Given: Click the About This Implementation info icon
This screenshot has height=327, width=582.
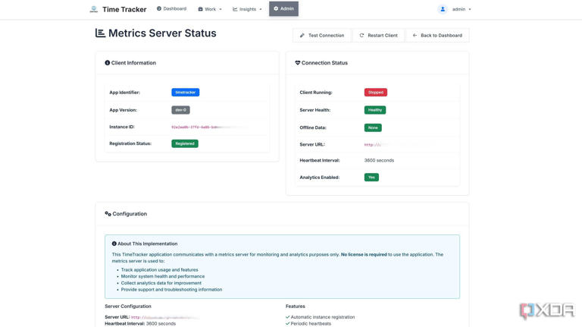Looking at the screenshot, I should tap(114, 244).
